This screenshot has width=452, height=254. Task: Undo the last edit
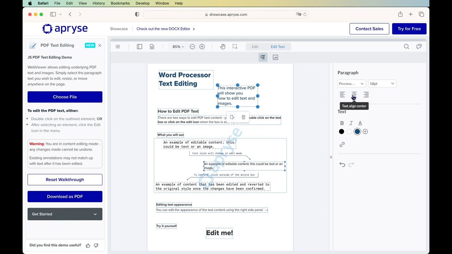point(342,164)
